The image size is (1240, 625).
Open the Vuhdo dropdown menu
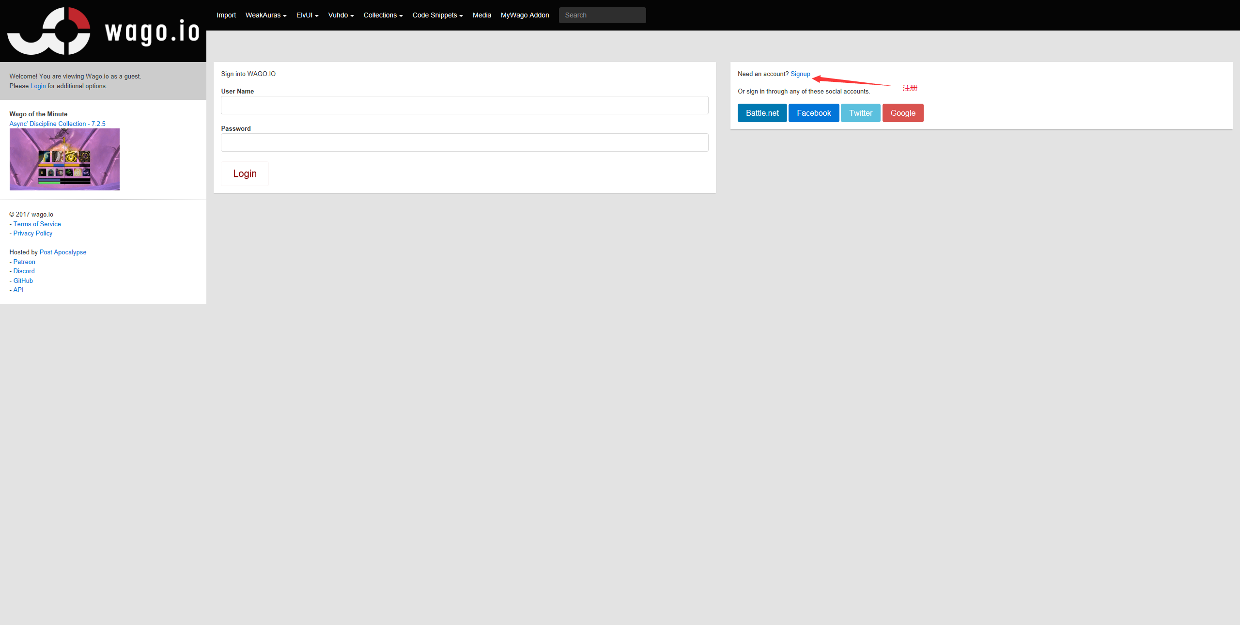341,15
